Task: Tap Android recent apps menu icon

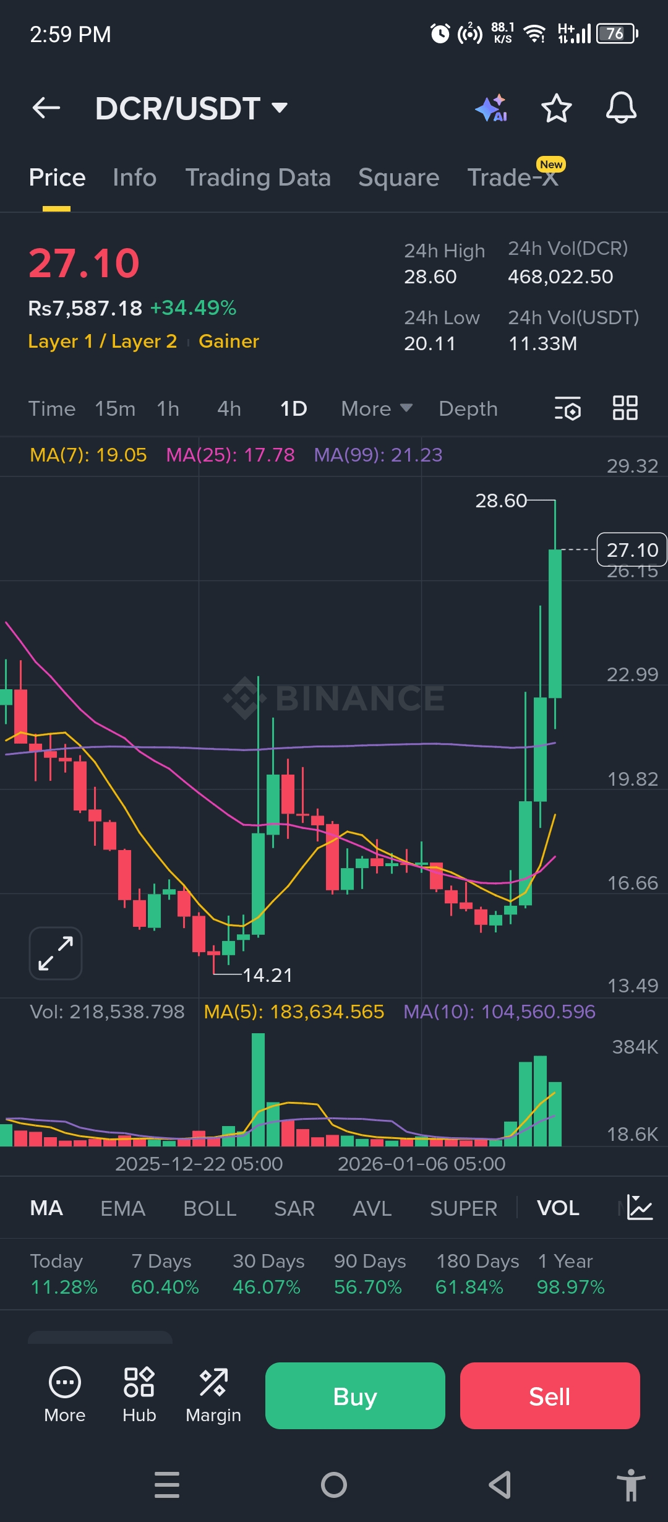Action: click(x=167, y=1485)
